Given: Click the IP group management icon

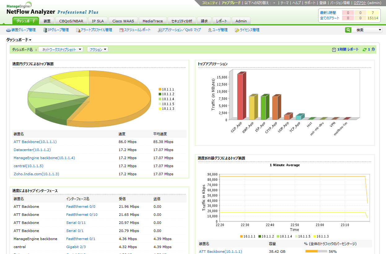Looking at the screenshot, I should click(x=45, y=30).
